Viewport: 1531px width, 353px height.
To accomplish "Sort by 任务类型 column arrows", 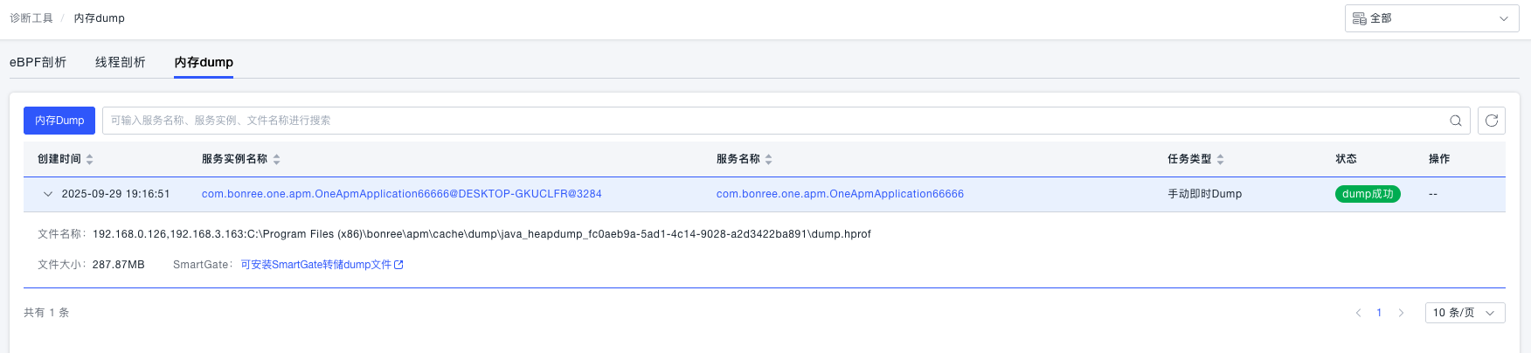I will [1220, 159].
